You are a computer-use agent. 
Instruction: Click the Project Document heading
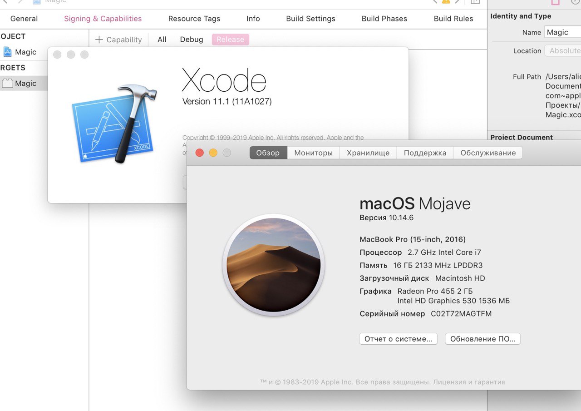(x=522, y=137)
